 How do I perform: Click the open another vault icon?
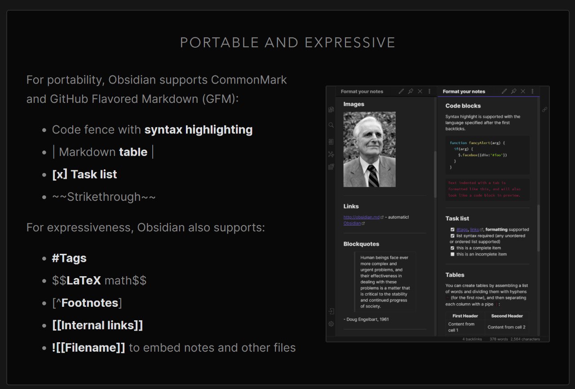pos(331,311)
